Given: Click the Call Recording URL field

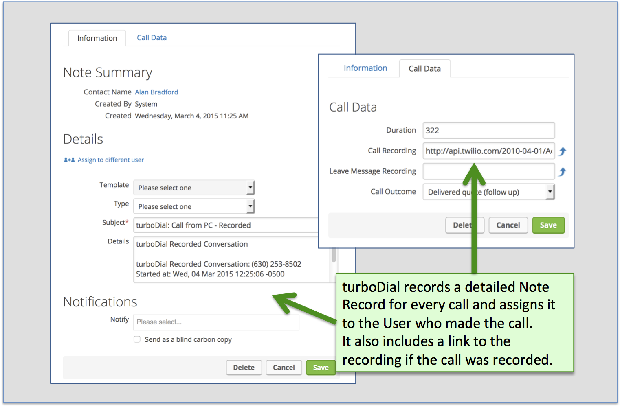Looking at the screenshot, I should (x=489, y=151).
